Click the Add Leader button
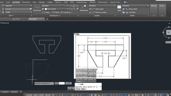This screenshot has height=96, width=171. (x=98, y=9)
